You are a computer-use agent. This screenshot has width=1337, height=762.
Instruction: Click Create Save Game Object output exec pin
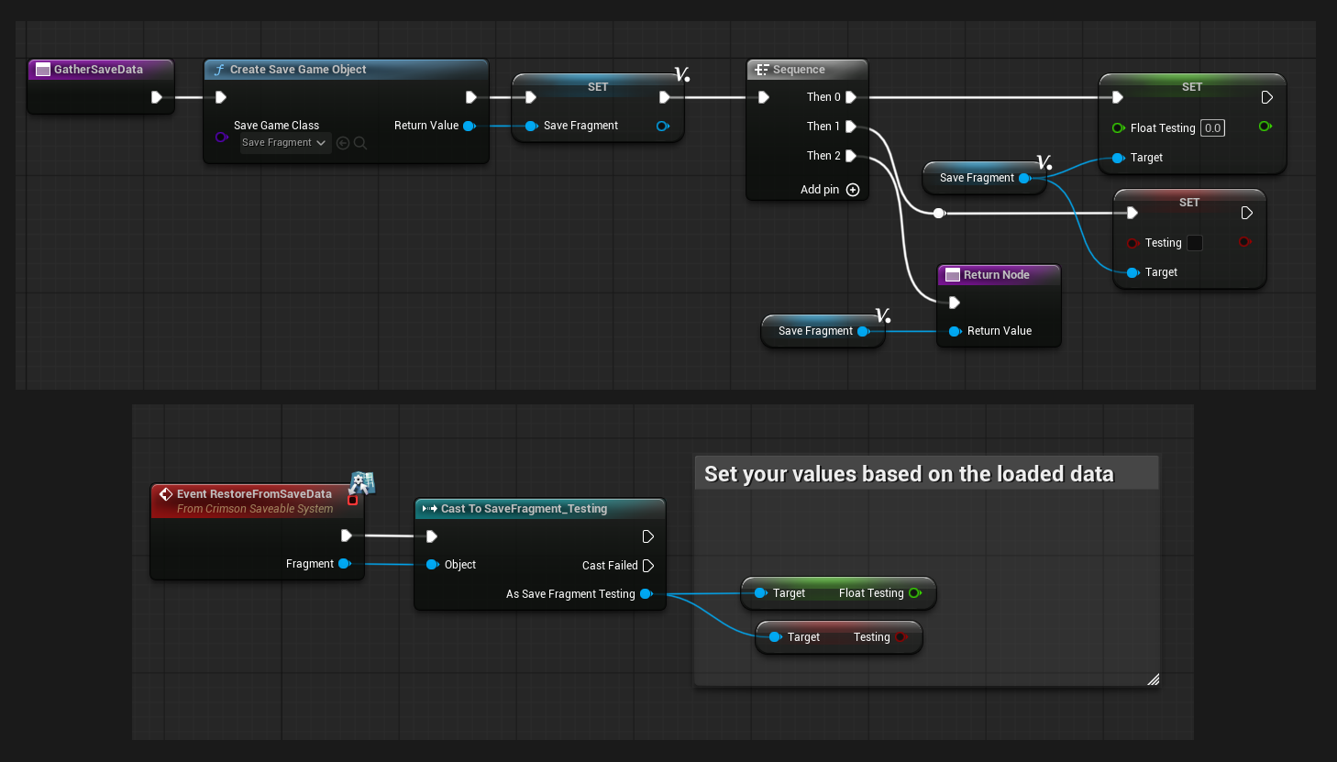tap(470, 97)
